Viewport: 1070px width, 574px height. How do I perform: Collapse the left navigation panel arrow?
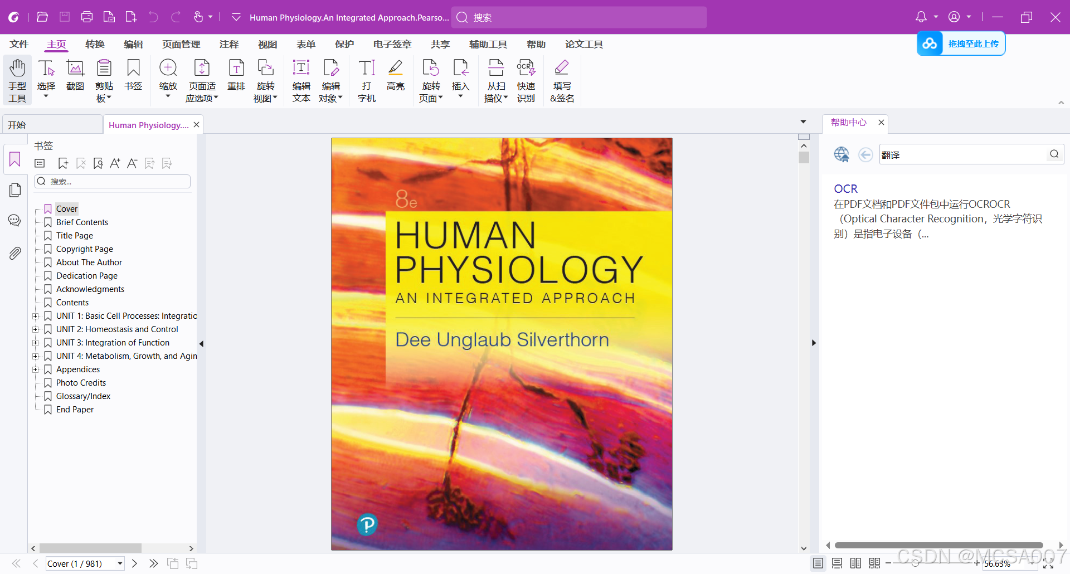(202, 343)
